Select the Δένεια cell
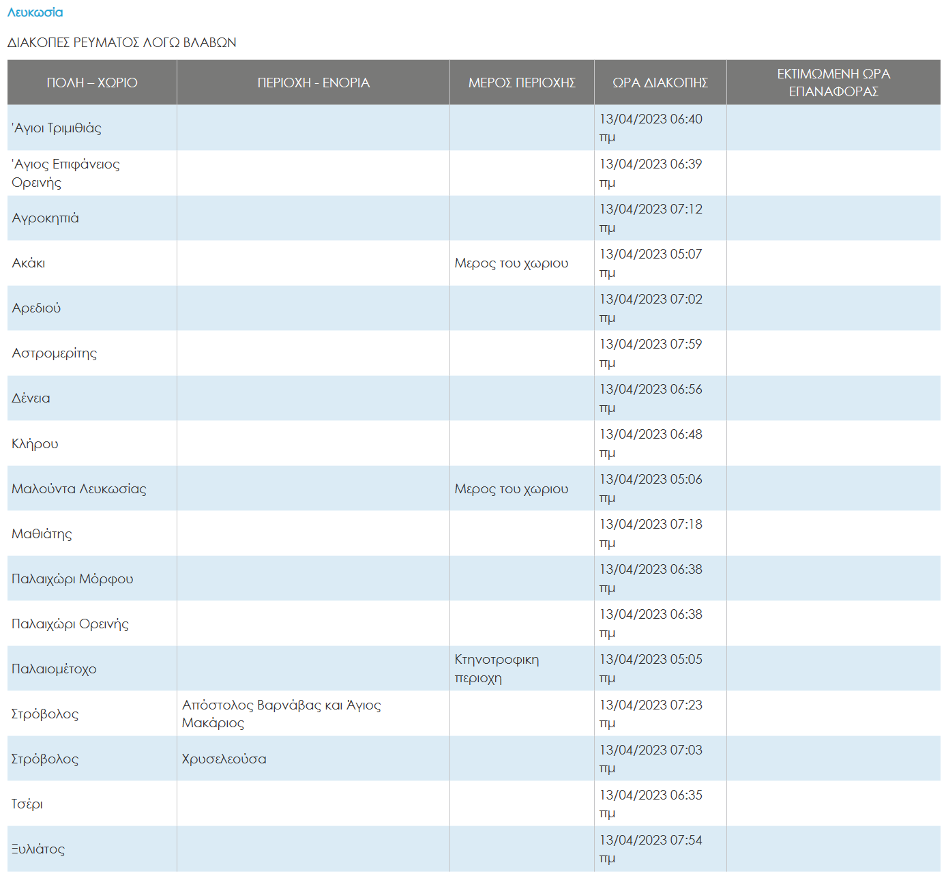The height and width of the screenshot is (878, 946). 92,398
